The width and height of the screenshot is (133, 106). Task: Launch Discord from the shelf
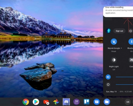point(66,102)
